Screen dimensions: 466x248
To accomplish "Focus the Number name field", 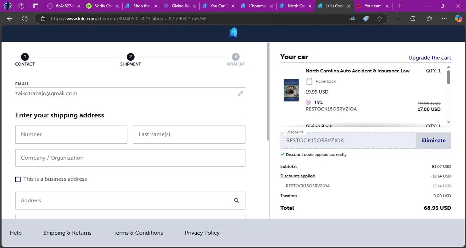I will pyautogui.click(x=71, y=134).
